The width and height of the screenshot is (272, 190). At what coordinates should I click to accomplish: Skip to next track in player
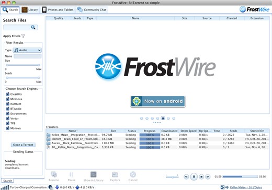point(208,177)
